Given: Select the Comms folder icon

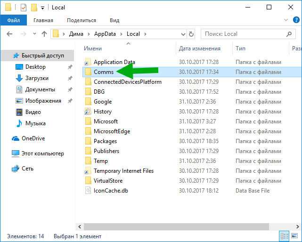Looking at the screenshot, I should tap(88, 72).
